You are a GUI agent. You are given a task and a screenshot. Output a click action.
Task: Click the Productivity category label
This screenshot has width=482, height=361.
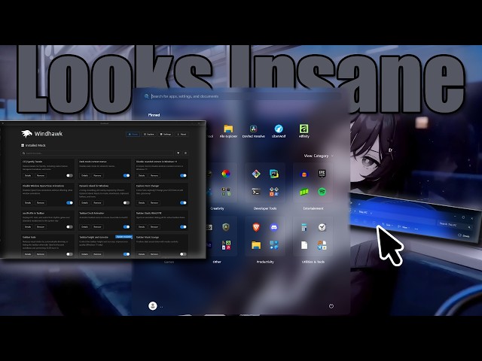pyautogui.click(x=265, y=262)
